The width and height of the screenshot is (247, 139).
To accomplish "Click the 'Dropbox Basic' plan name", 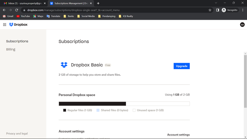I will pyautogui.click(x=87, y=65).
